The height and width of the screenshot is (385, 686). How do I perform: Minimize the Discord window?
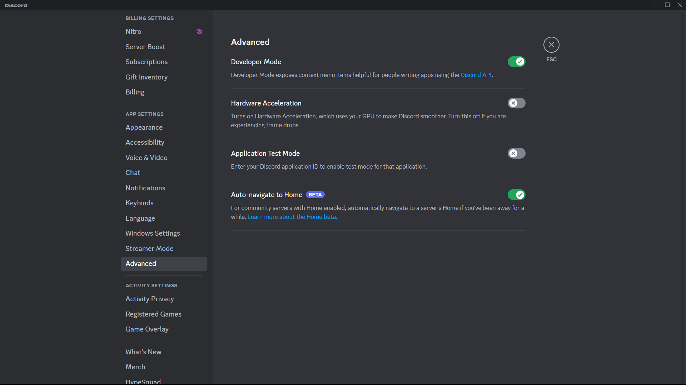(655, 5)
